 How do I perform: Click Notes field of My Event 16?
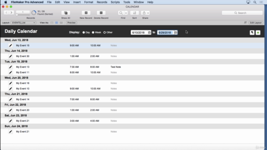coord(113,83)
